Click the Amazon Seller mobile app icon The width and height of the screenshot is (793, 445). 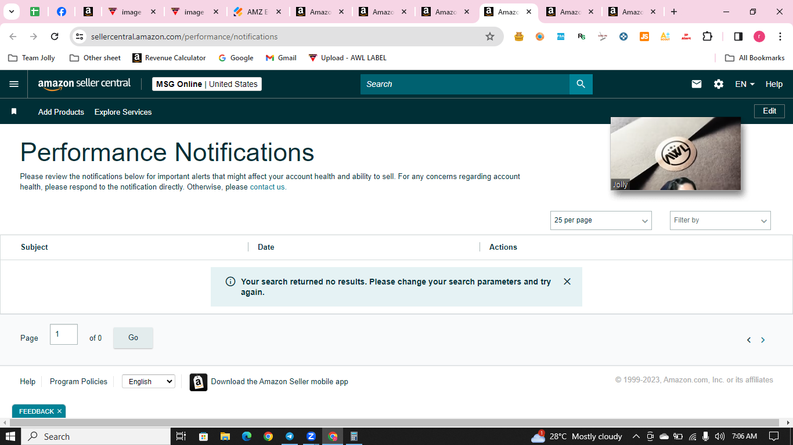pos(199,382)
